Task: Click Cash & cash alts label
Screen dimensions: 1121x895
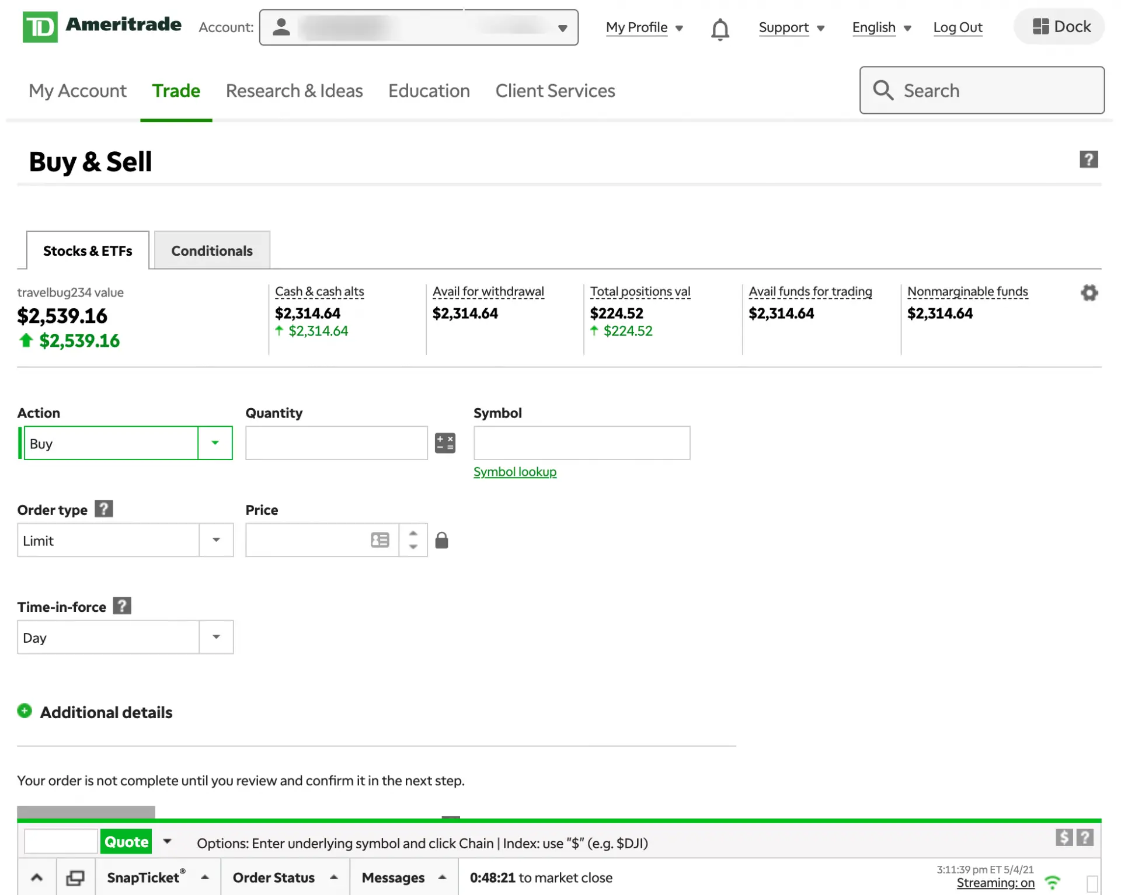Action: click(x=319, y=291)
